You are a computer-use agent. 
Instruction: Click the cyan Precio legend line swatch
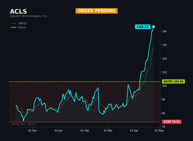(x=14, y=27)
